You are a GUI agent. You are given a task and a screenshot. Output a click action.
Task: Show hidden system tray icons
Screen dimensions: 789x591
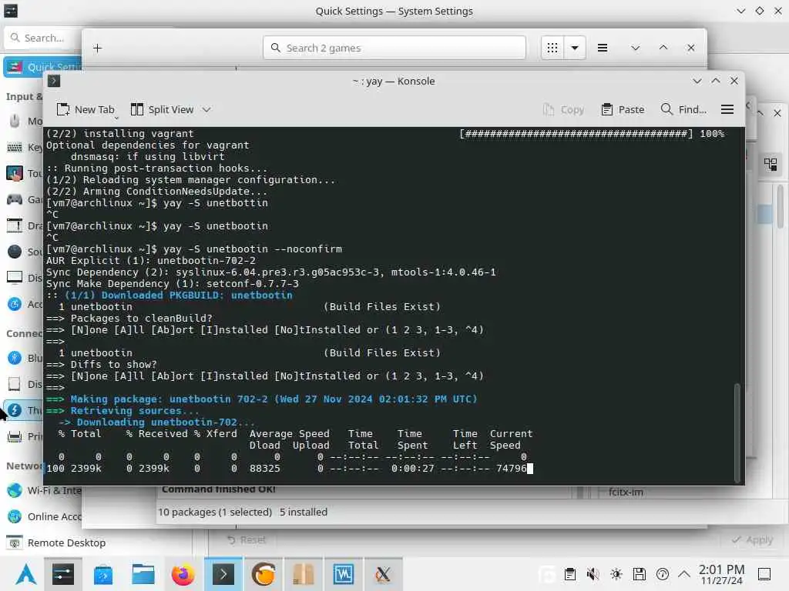click(x=684, y=574)
